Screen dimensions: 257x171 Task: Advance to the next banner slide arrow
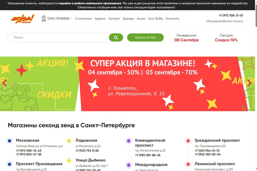pyautogui.click(x=249, y=83)
